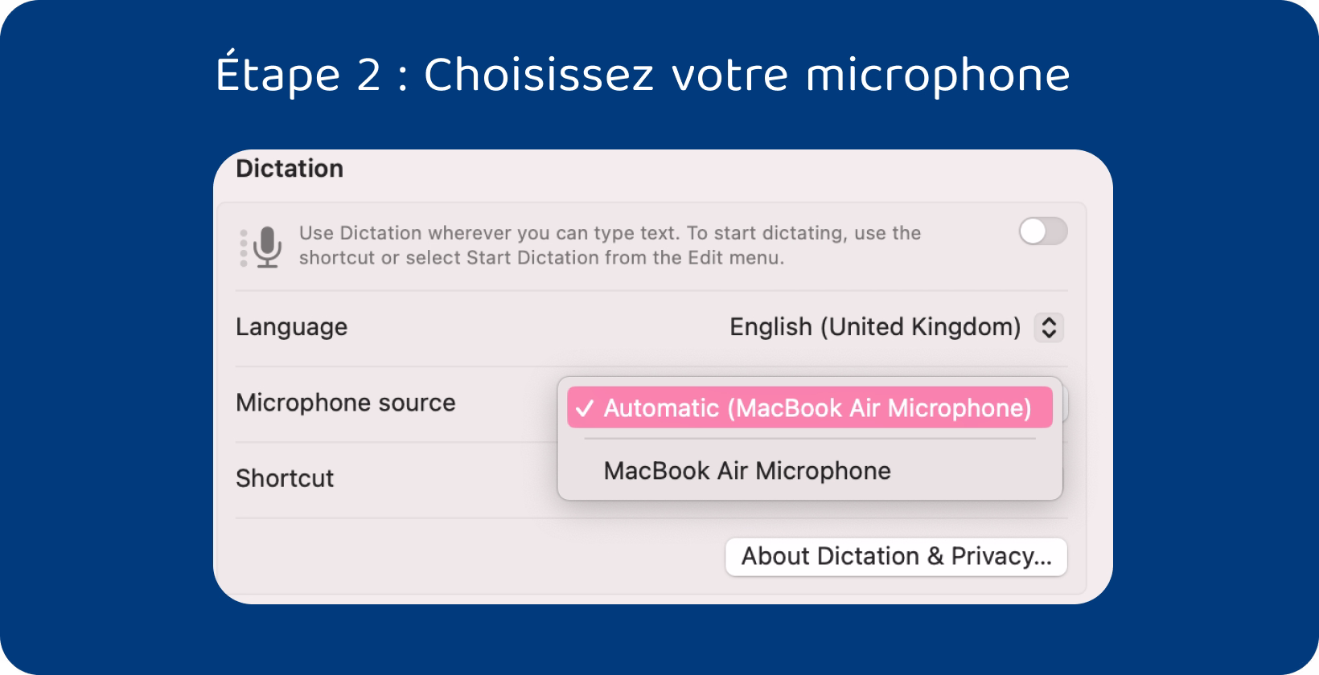Select MacBook Air Microphone from the list
1319x675 pixels.
(x=748, y=471)
